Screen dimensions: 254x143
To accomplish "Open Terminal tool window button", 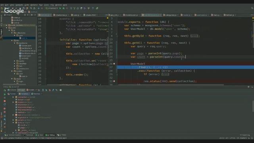I will coord(28,135).
